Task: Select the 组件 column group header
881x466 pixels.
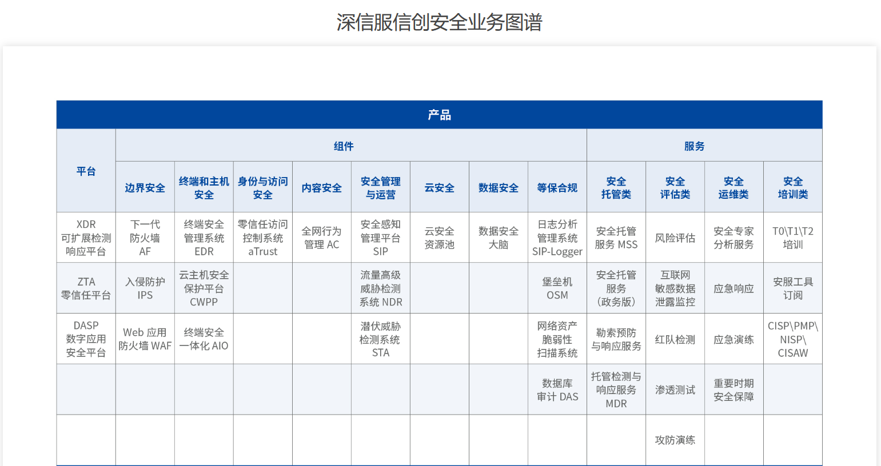Action: (x=344, y=146)
